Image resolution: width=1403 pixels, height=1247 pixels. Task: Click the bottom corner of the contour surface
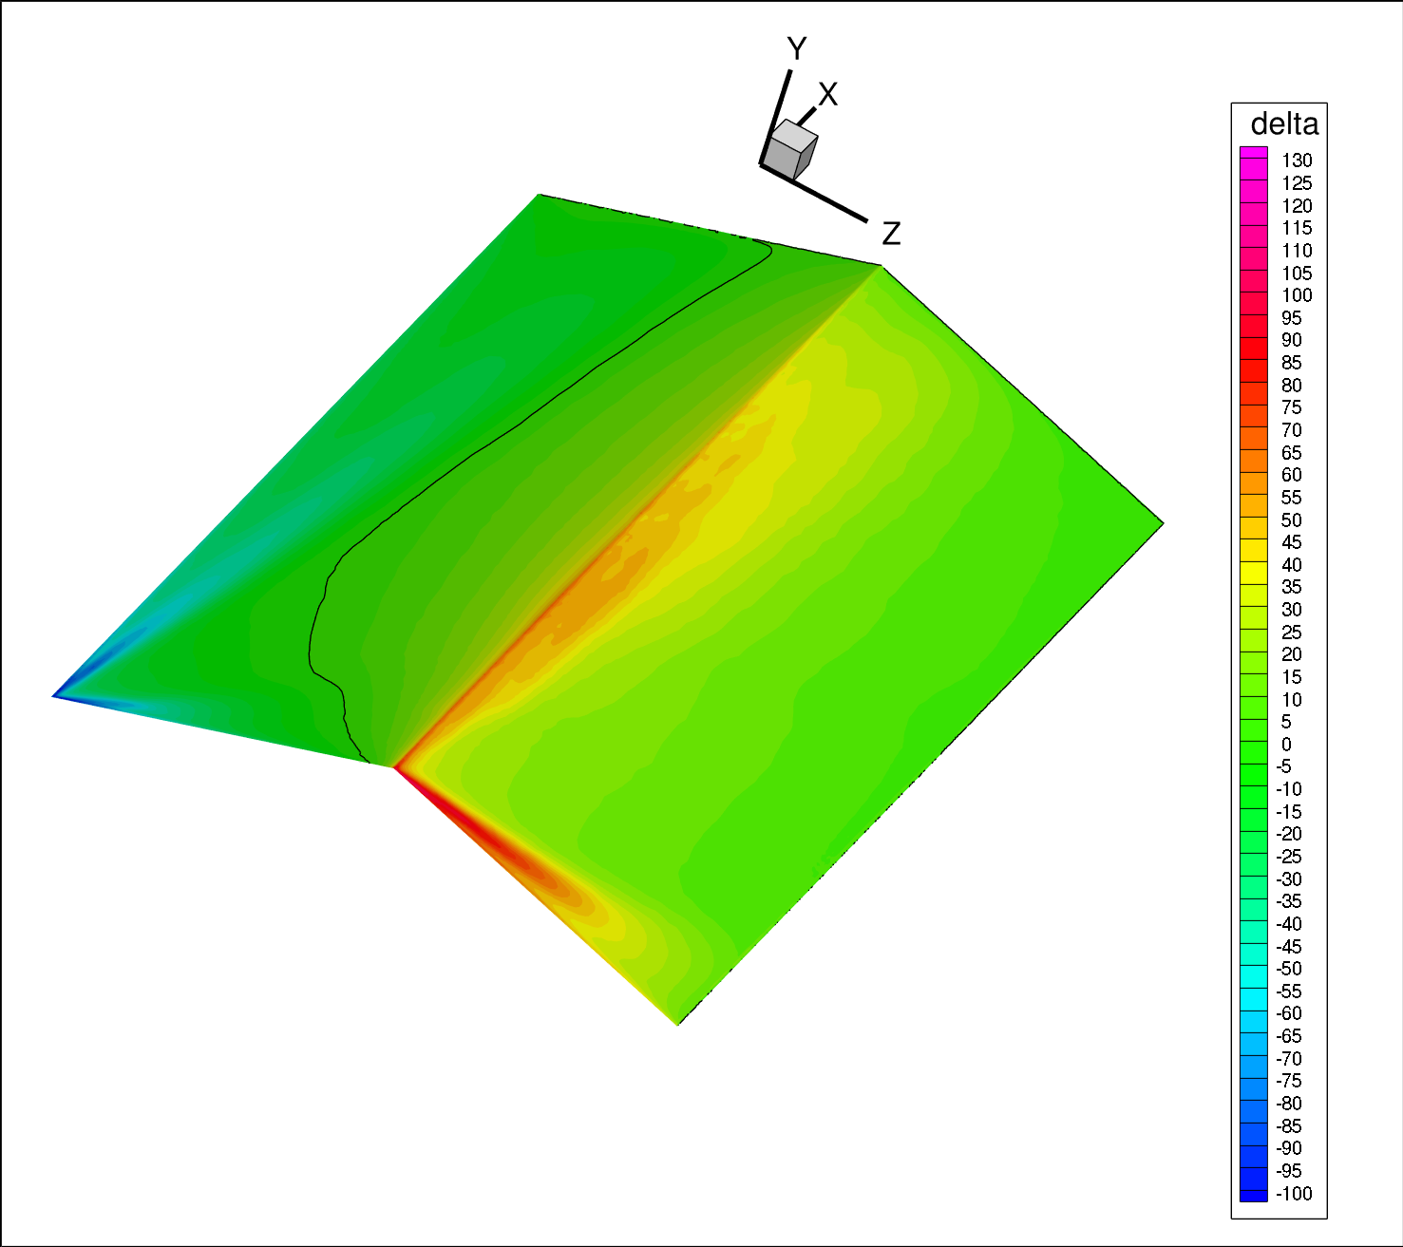pyautogui.click(x=678, y=1021)
